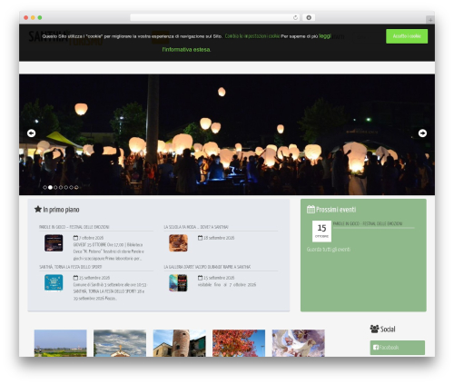This screenshot has width=454, height=384.
Task: Open the La scuola fa moda news headline
Action: 196,227
